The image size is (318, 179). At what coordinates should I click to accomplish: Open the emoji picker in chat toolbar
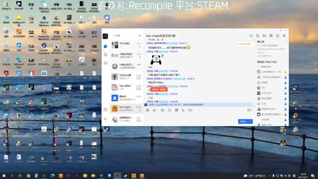[147, 110]
